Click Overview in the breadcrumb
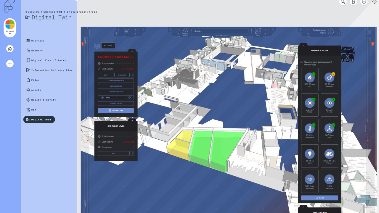 pos(32,12)
